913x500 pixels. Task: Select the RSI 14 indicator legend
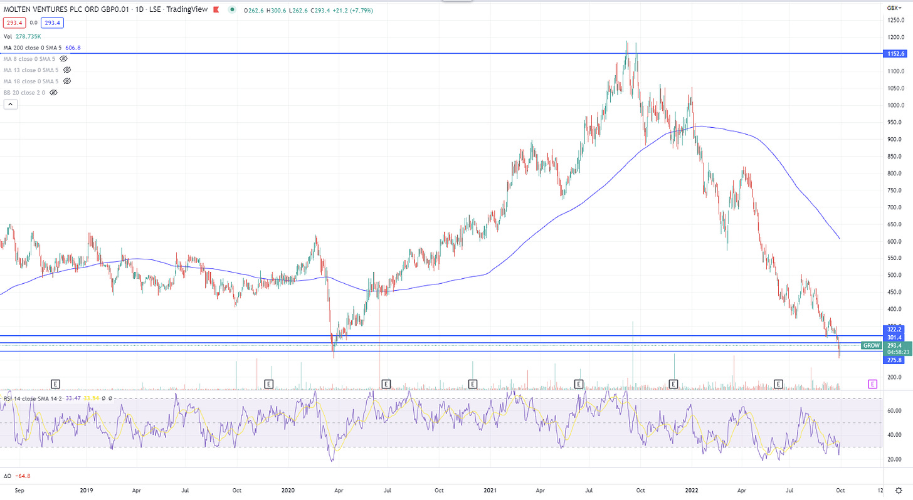click(x=58, y=397)
